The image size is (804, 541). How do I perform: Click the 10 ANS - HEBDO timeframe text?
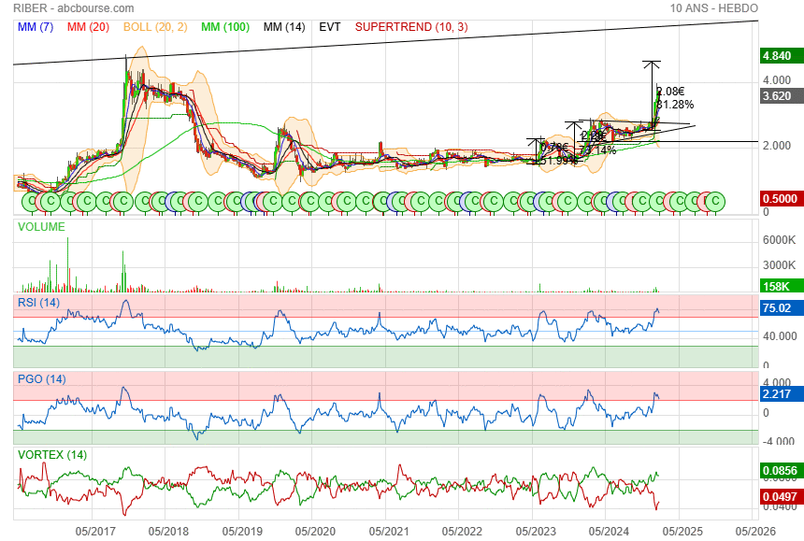click(714, 8)
